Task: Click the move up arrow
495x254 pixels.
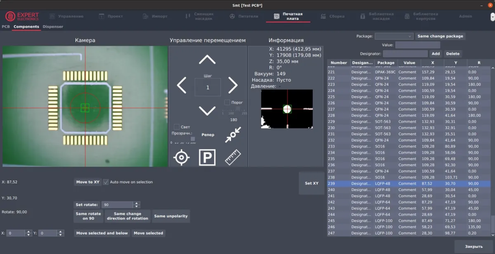Action: point(207,60)
